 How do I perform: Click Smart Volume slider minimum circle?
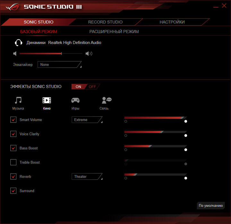[x=126, y=121]
